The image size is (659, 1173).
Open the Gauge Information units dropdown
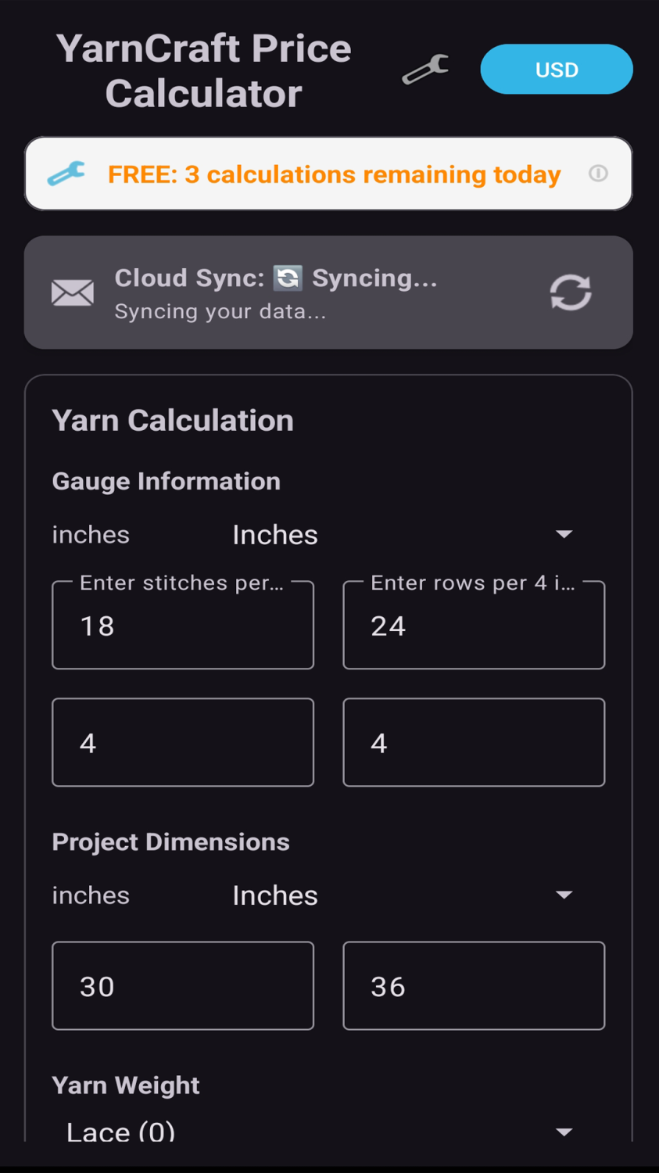[x=403, y=535]
